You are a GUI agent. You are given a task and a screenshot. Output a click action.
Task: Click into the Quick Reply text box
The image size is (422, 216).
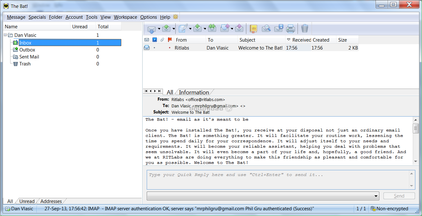click(x=278, y=180)
